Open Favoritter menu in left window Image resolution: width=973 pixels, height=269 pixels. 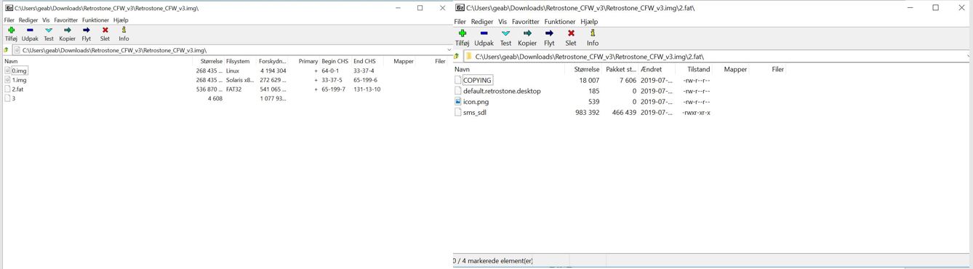66,20
